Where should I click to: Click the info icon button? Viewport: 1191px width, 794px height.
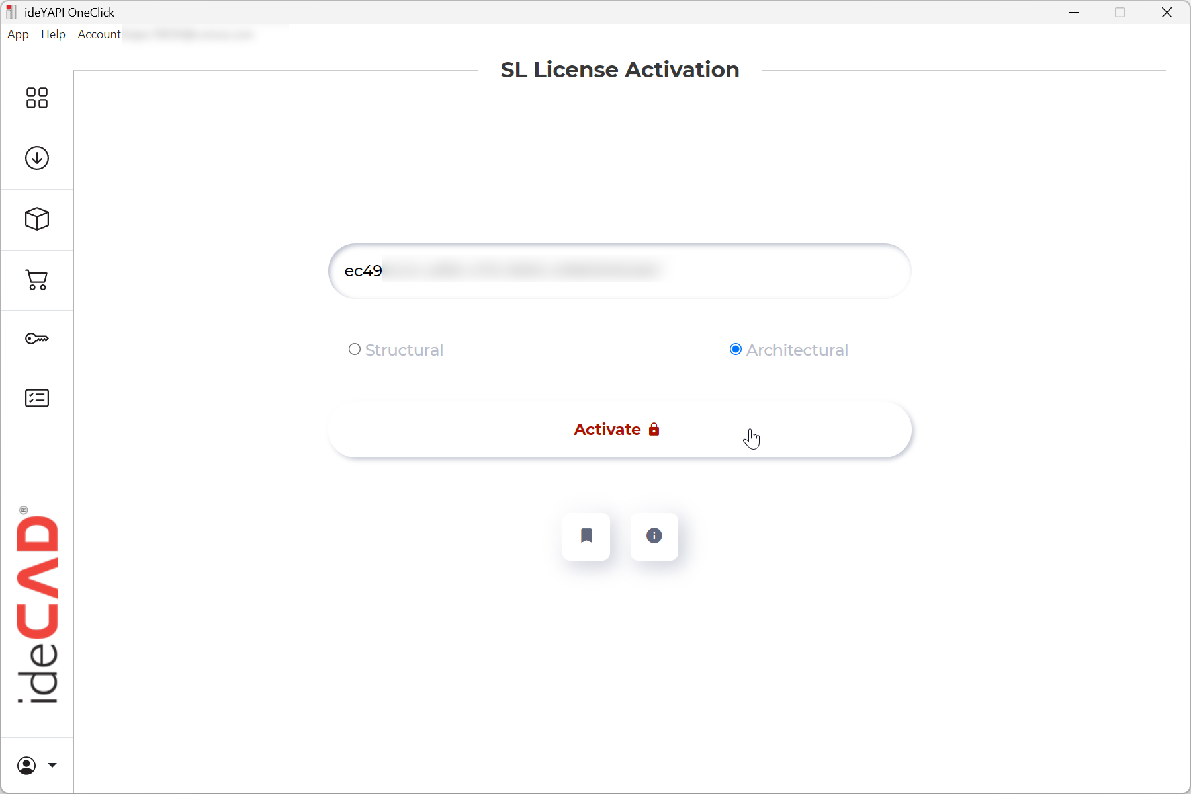pyautogui.click(x=654, y=536)
